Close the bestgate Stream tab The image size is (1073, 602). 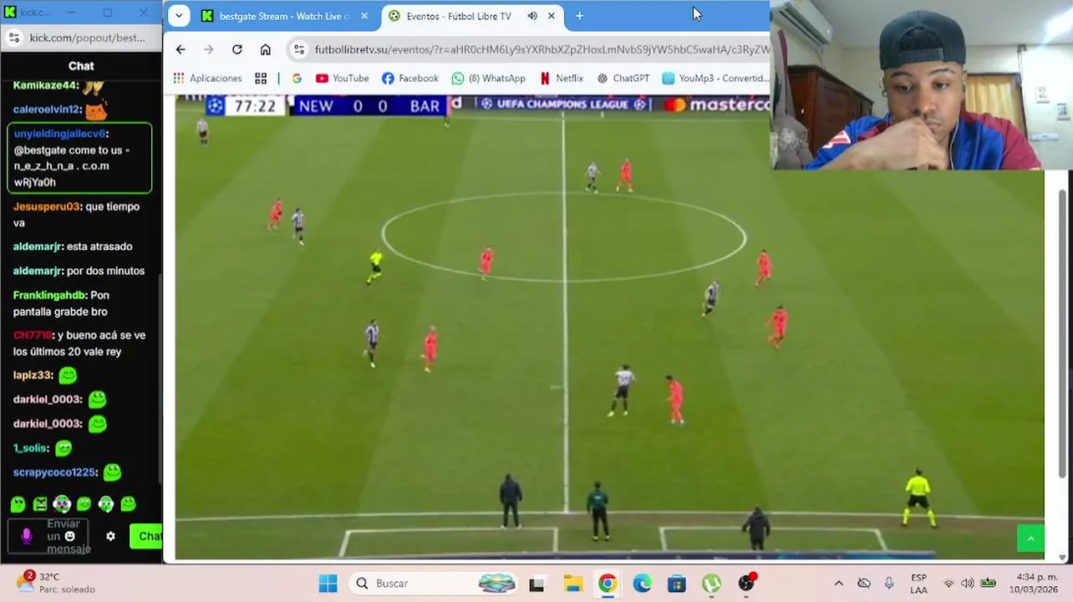(364, 16)
